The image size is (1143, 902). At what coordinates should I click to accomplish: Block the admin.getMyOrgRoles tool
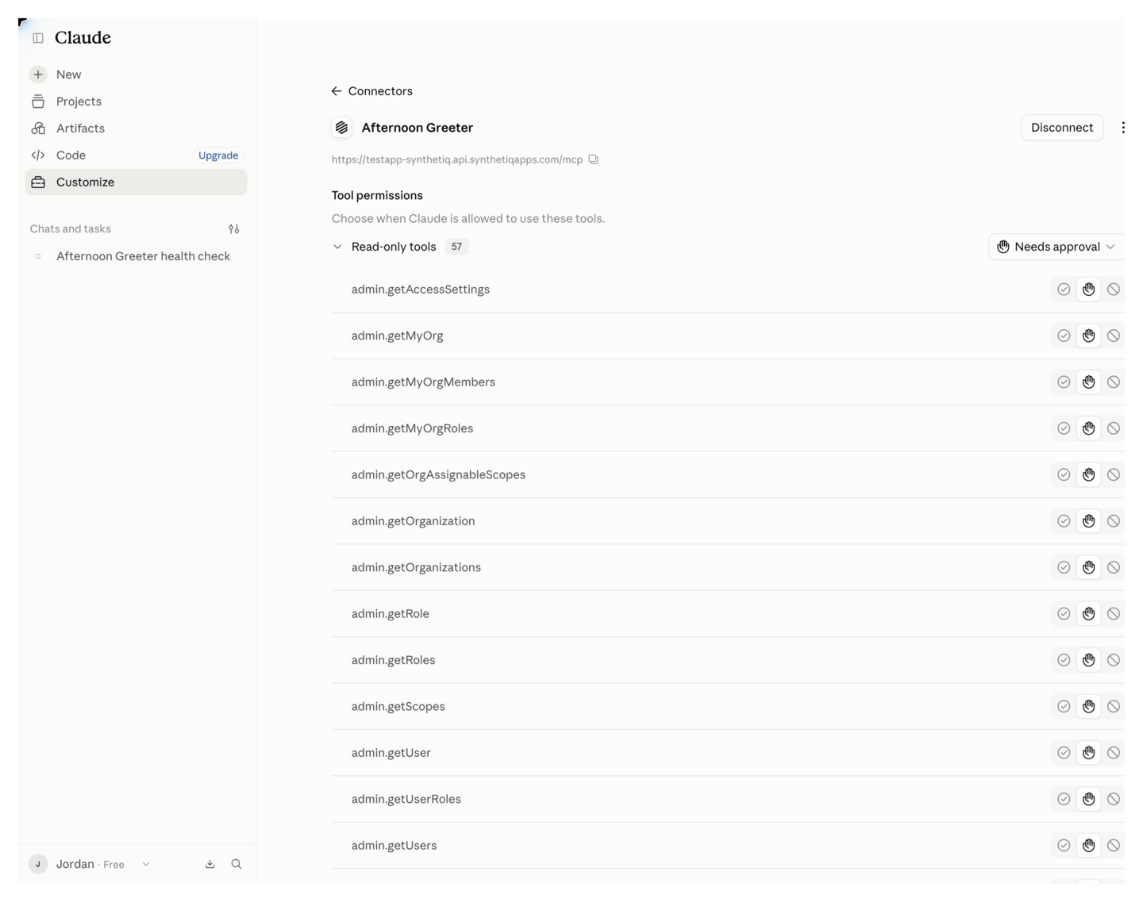[x=1114, y=428]
